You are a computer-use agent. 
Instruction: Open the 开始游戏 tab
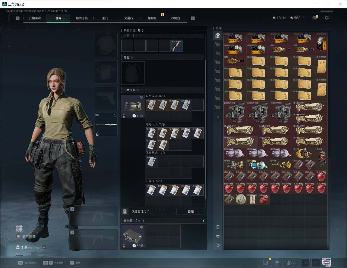pos(35,18)
